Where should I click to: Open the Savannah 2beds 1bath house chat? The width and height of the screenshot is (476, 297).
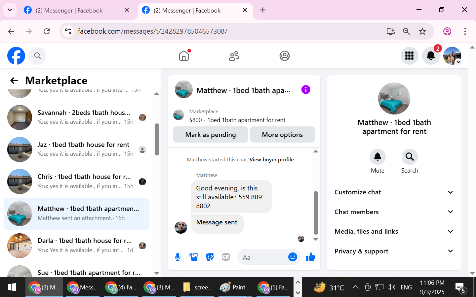(x=76, y=117)
